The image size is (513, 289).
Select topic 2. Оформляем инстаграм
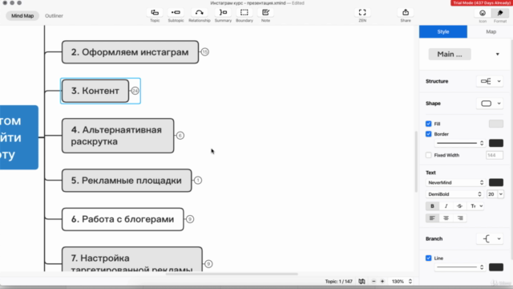pos(130,52)
